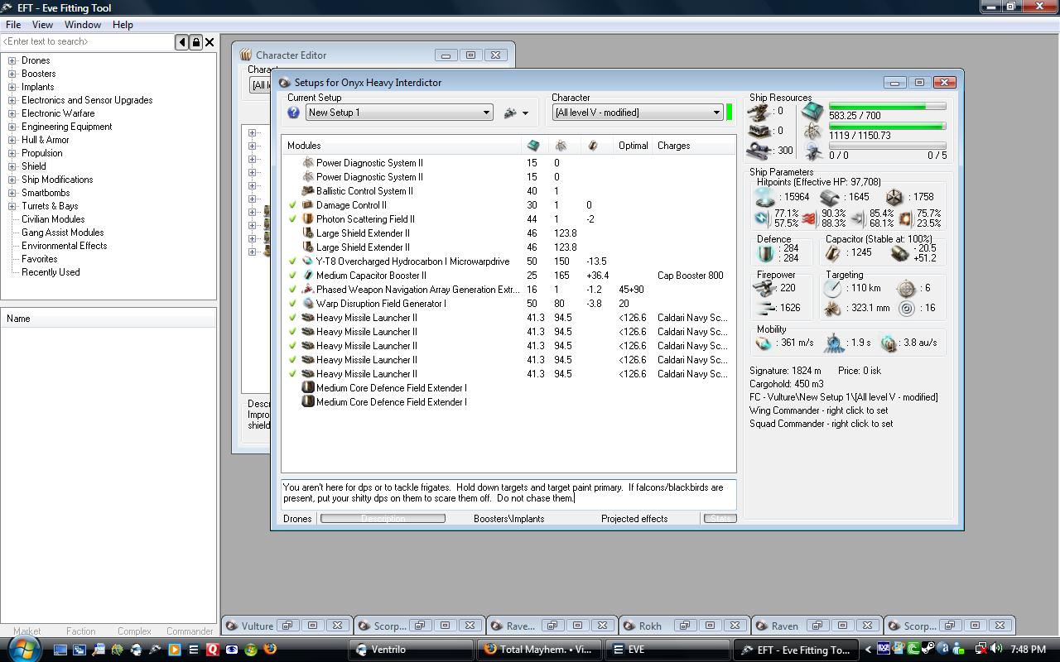Screen dimensions: 1060x662
Task: Click the Defence shield icon
Action: (764, 252)
